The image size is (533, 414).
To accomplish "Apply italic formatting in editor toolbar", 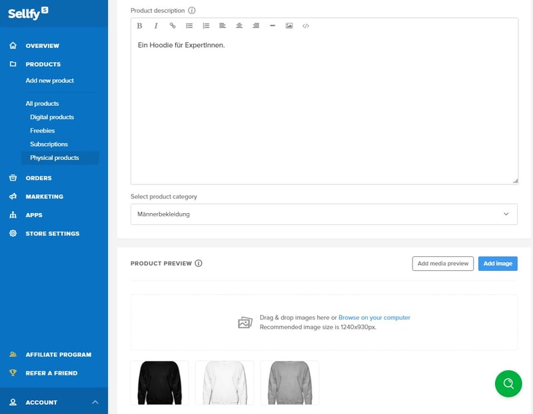I will 156,26.
